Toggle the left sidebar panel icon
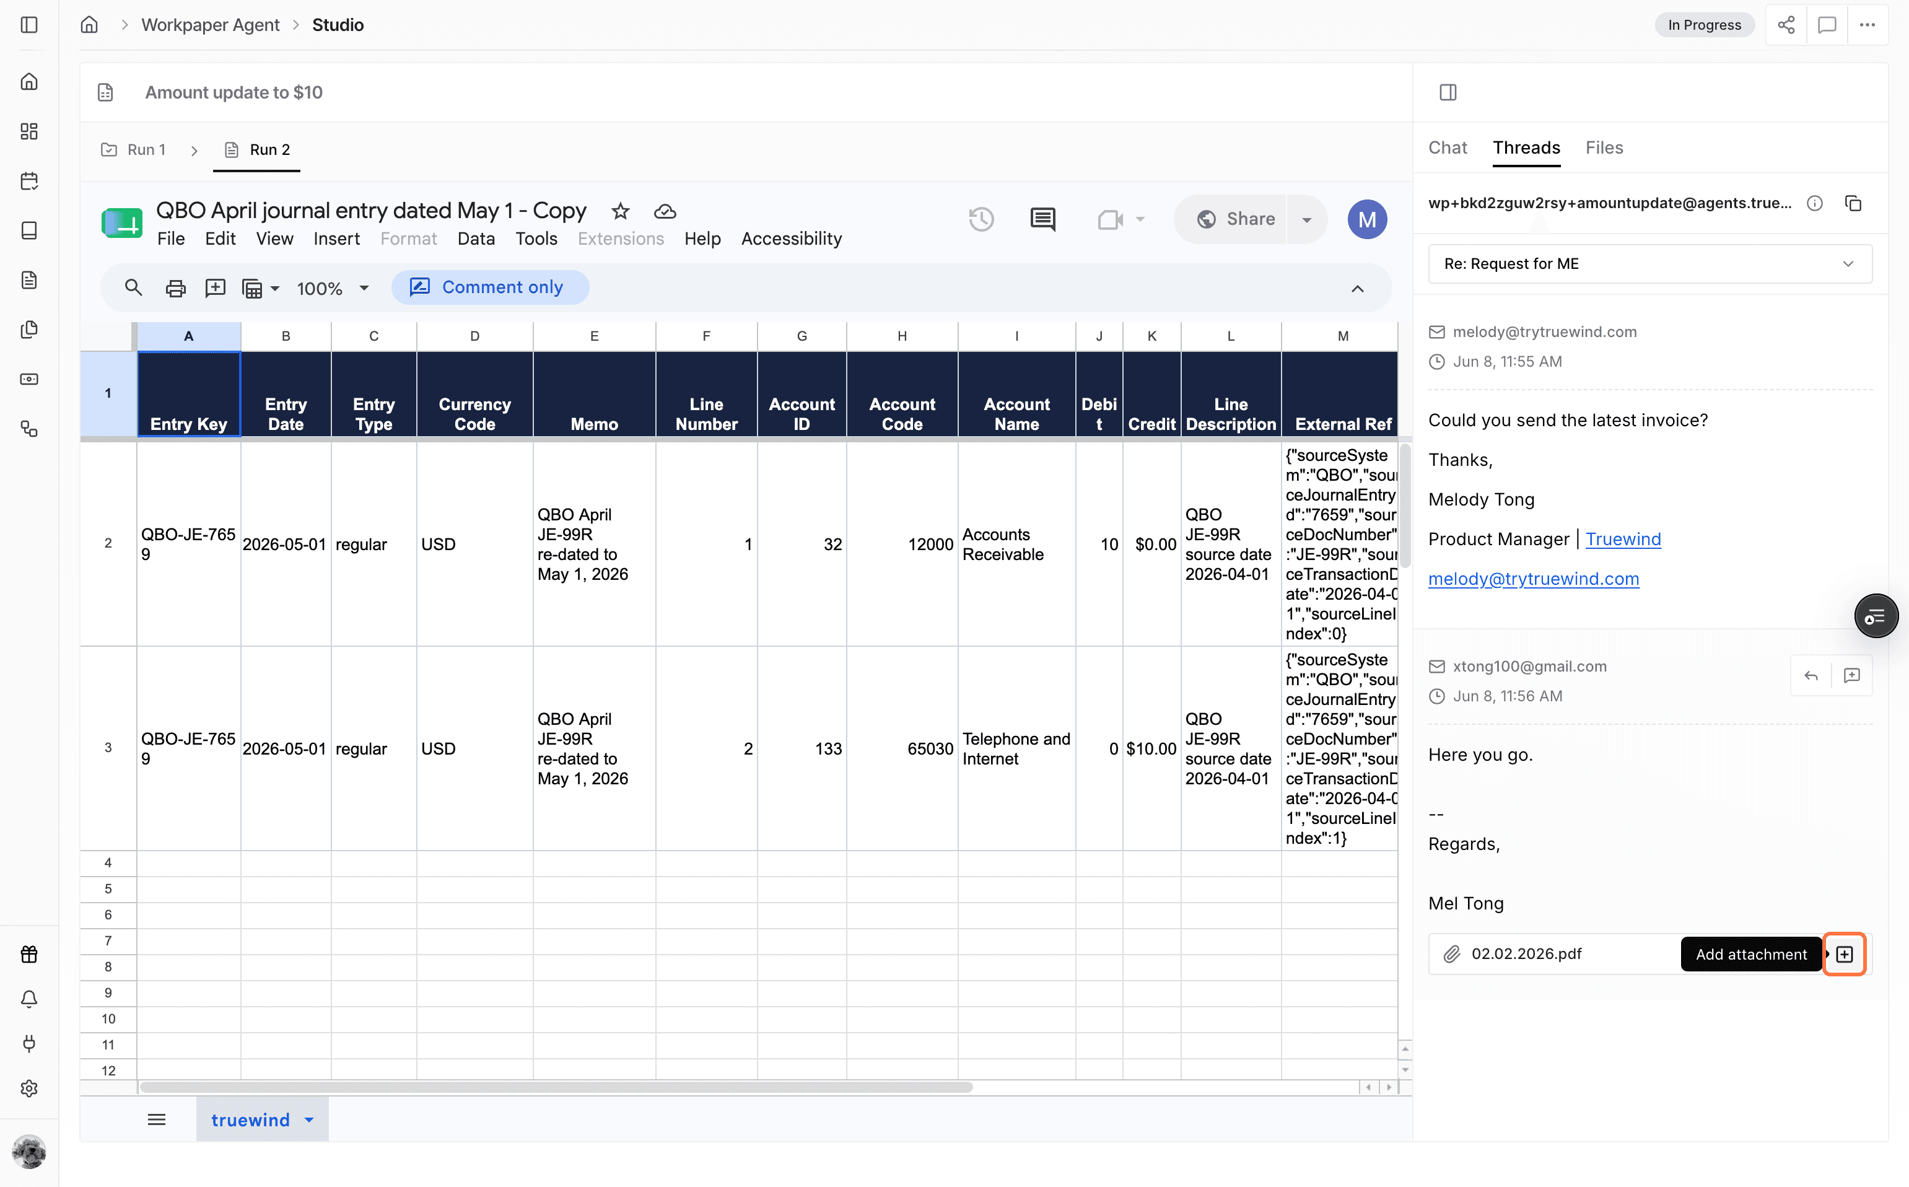1909x1187 pixels. point(29,25)
